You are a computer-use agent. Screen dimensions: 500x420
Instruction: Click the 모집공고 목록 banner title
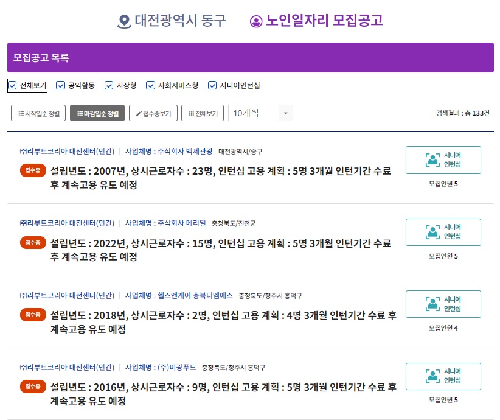41,58
